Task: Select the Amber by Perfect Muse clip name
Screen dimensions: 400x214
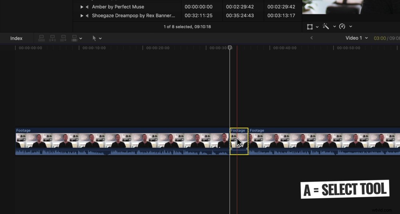Action: 118,7
